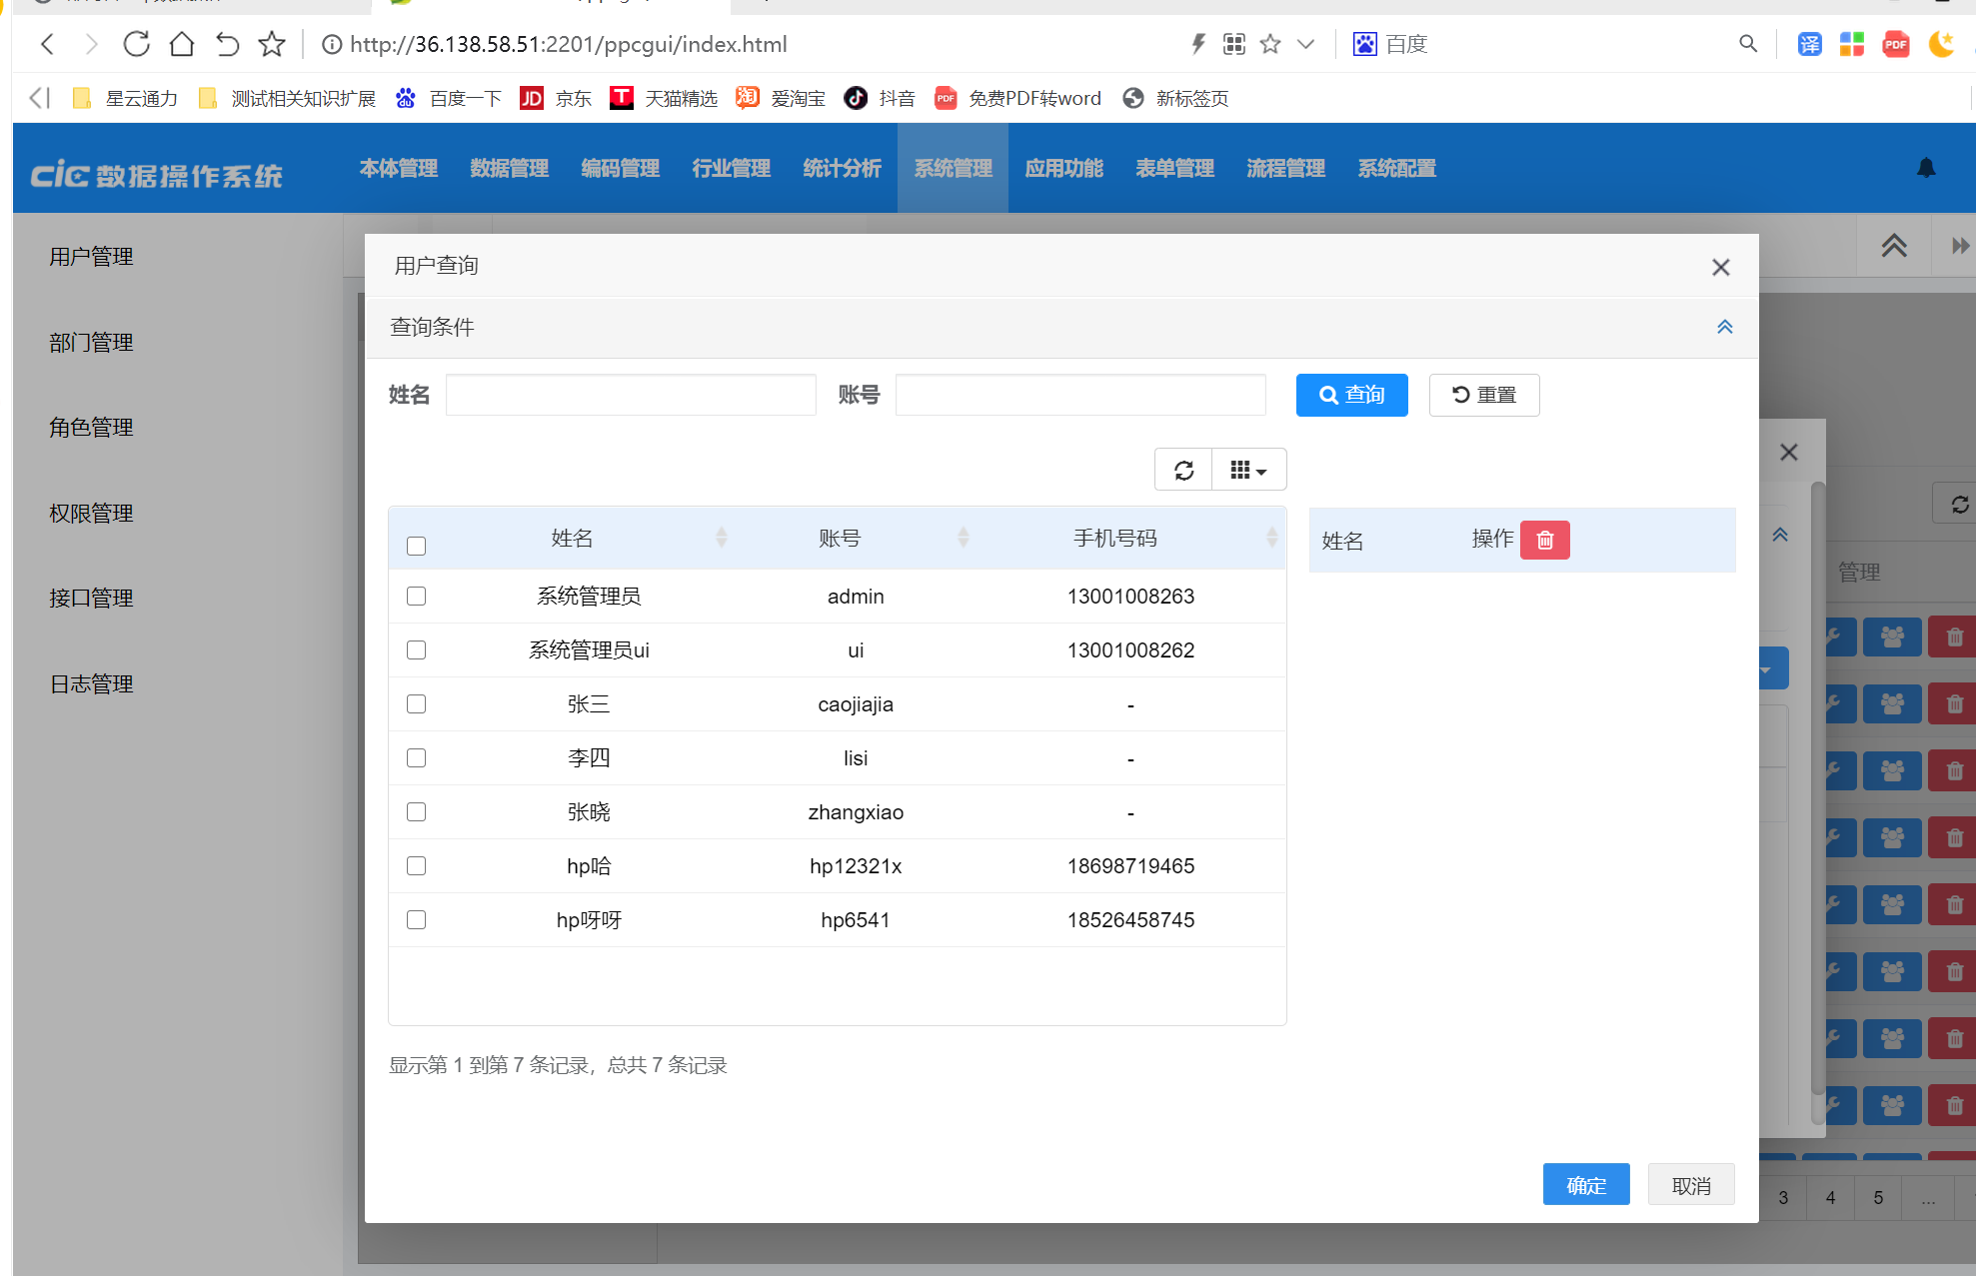The width and height of the screenshot is (1976, 1276).
Task: Click the browser search magnifier icon
Action: click(1747, 44)
